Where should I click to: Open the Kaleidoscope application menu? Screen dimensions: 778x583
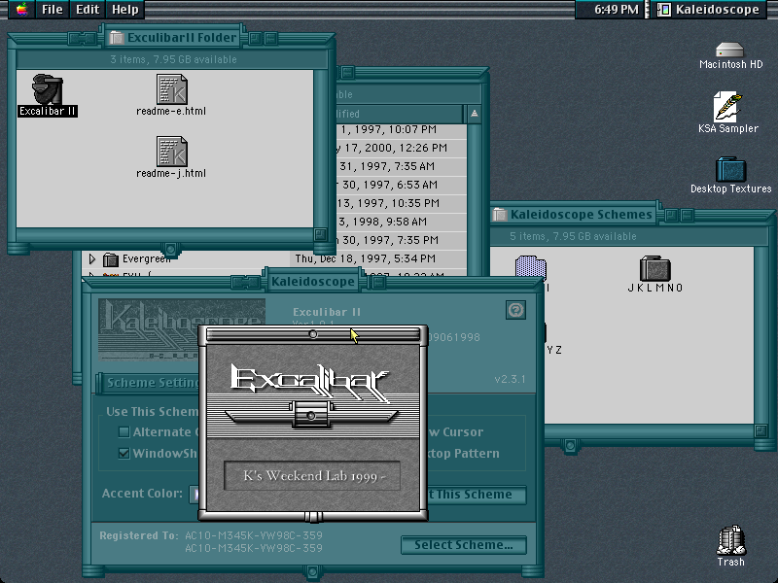click(x=709, y=10)
